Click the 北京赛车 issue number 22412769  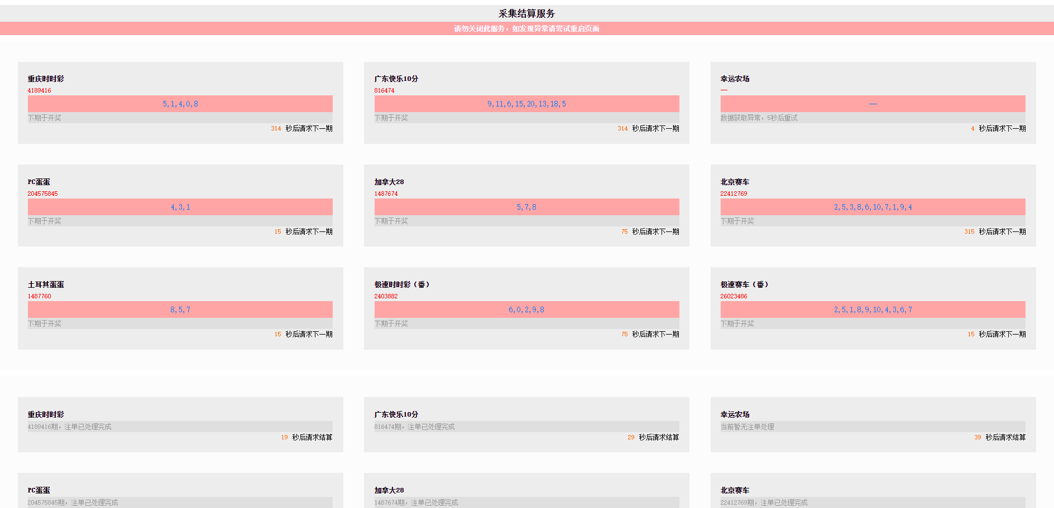(734, 193)
